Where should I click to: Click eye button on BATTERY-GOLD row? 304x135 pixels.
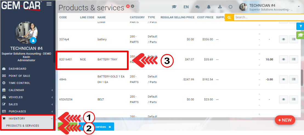pyautogui.click(x=283, y=79)
